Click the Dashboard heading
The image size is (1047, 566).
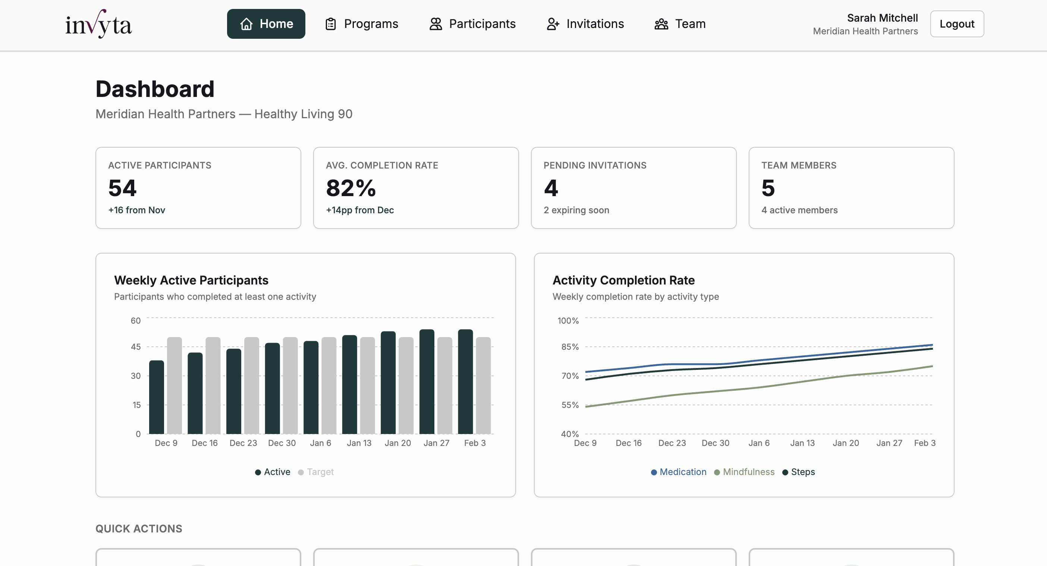[155, 89]
